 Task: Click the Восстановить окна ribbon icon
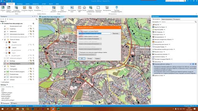[72, 7]
